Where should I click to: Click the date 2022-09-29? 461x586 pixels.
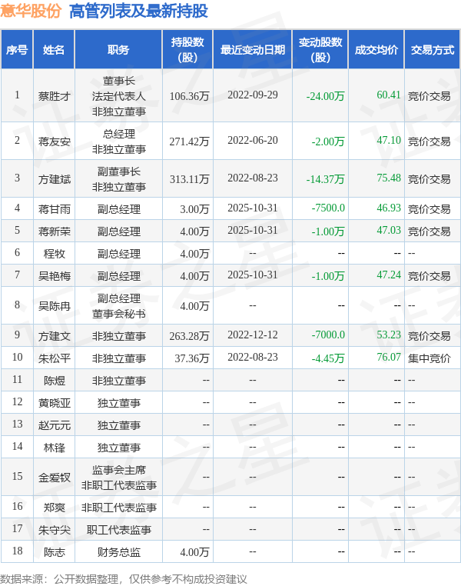tap(253, 95)
